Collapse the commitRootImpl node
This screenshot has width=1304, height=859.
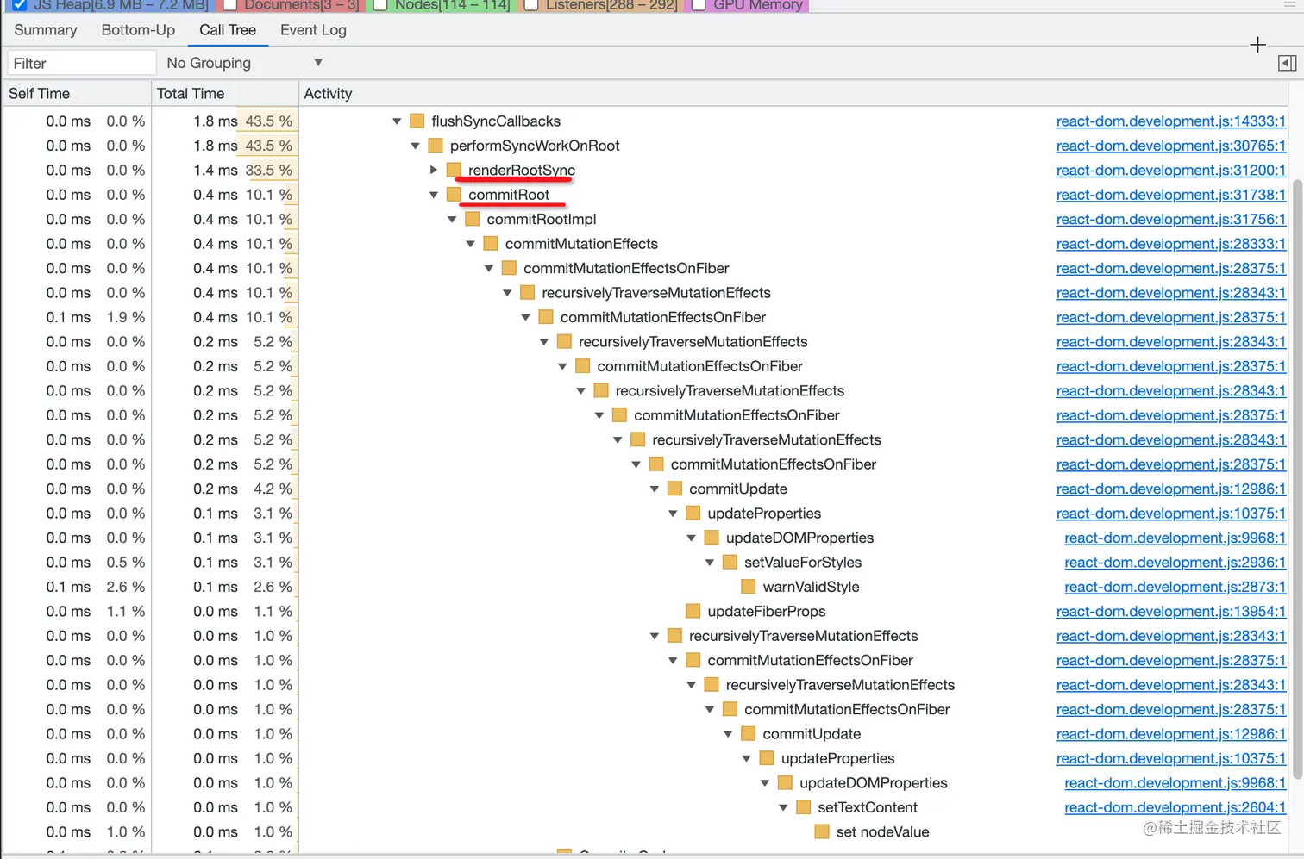[452, 219]
